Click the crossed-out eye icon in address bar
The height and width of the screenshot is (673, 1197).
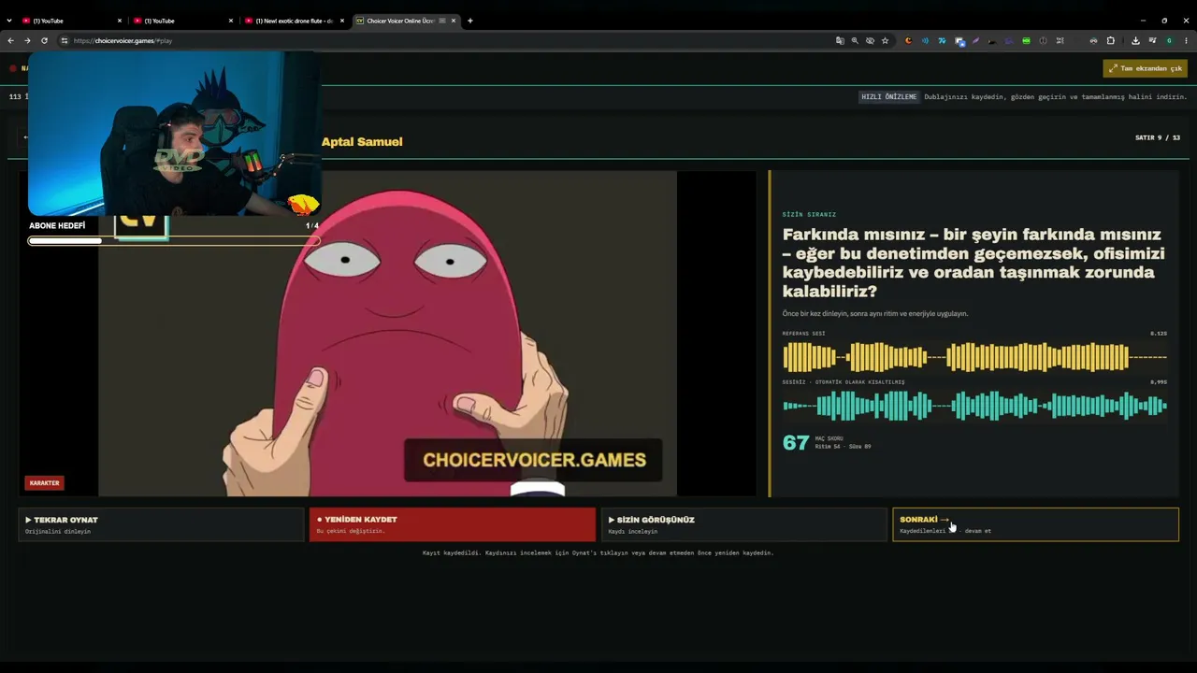tap(870, 40)
